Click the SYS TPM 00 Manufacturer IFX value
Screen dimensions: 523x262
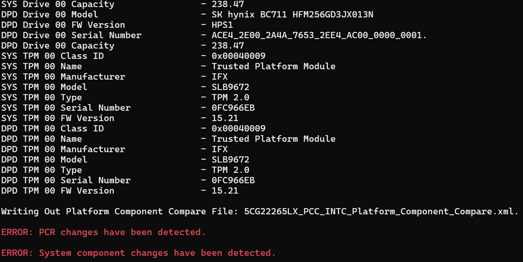[x=219, y=77]
